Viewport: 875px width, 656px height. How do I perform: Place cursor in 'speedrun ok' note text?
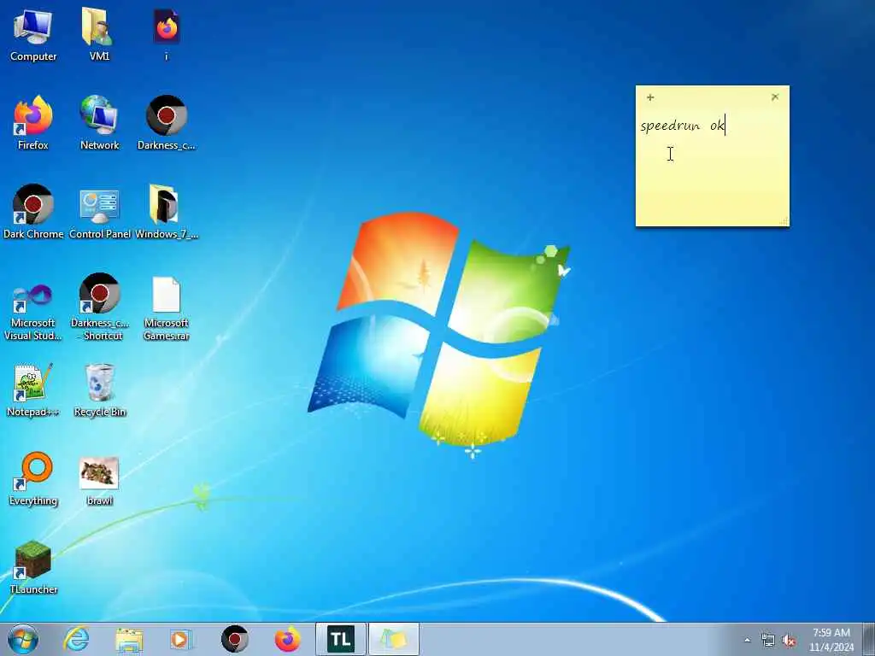[682, 126]
